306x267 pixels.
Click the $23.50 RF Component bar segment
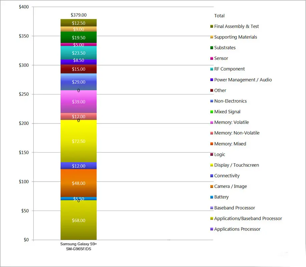pos(78,53)
